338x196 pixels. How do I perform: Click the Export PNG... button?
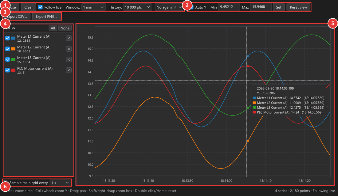(46, 16)
